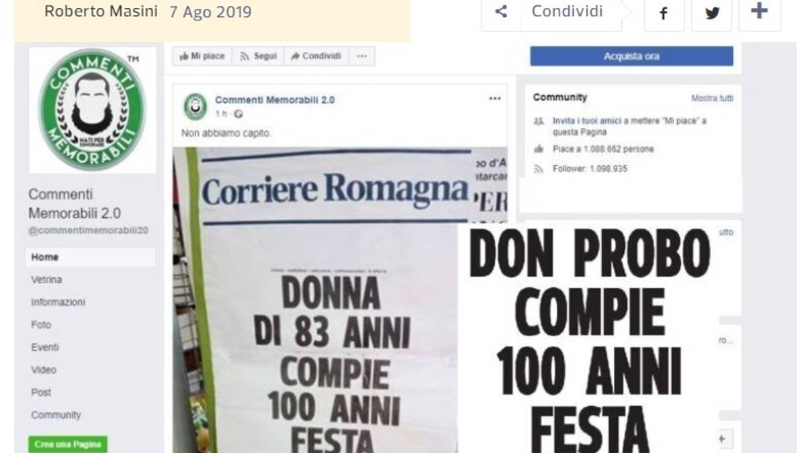This screenshot has width=806, height=453.
Task: Click Condividi in the page toolbar
Action: pyautogui.click(x=316, y=56)
